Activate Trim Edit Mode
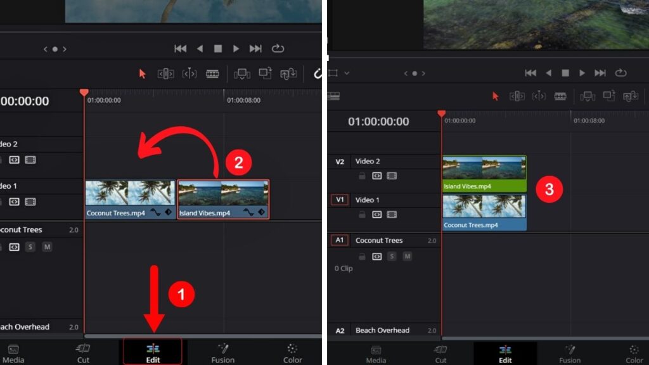Image resolution: width=649 pixels, height=365 pixels. click(x=165, y=74)
